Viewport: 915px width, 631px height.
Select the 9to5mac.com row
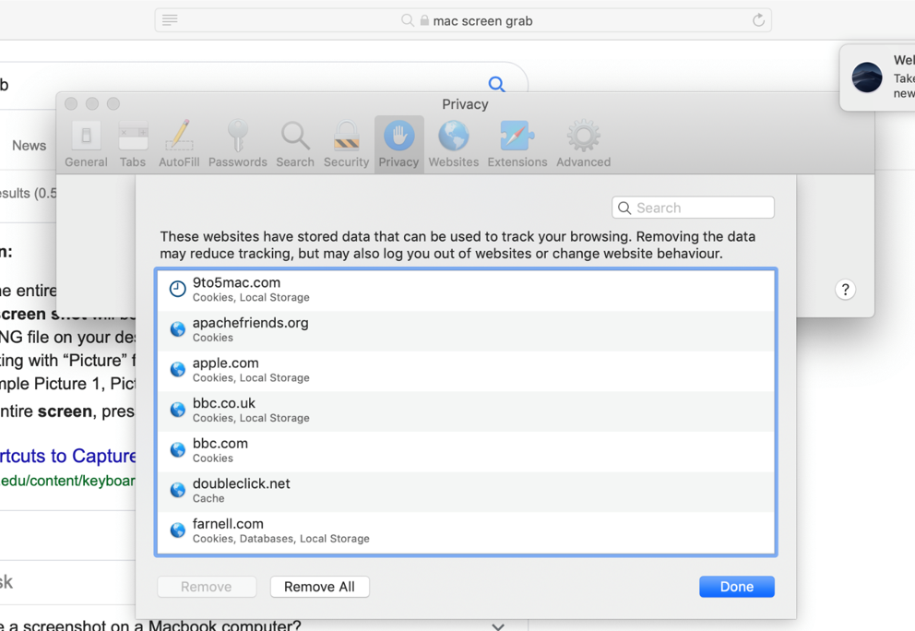(x=466, y=290)
